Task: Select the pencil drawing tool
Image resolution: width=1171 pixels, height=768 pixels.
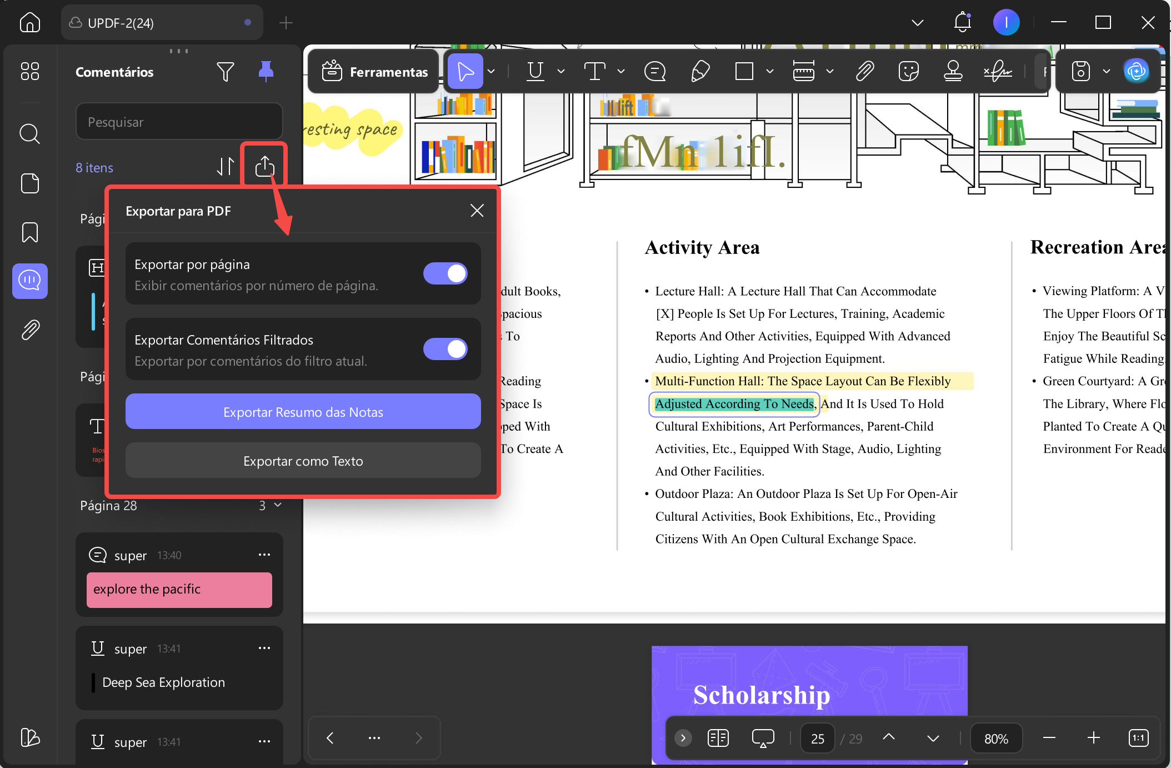Action: pos(700,71)
